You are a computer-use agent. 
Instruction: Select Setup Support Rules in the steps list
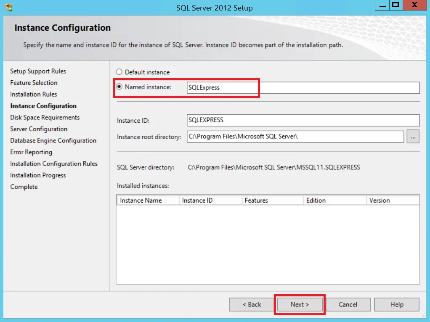[38, 71]
